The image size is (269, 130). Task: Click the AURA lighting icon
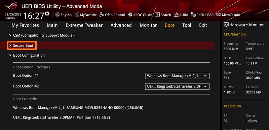(x=176, y=15)
